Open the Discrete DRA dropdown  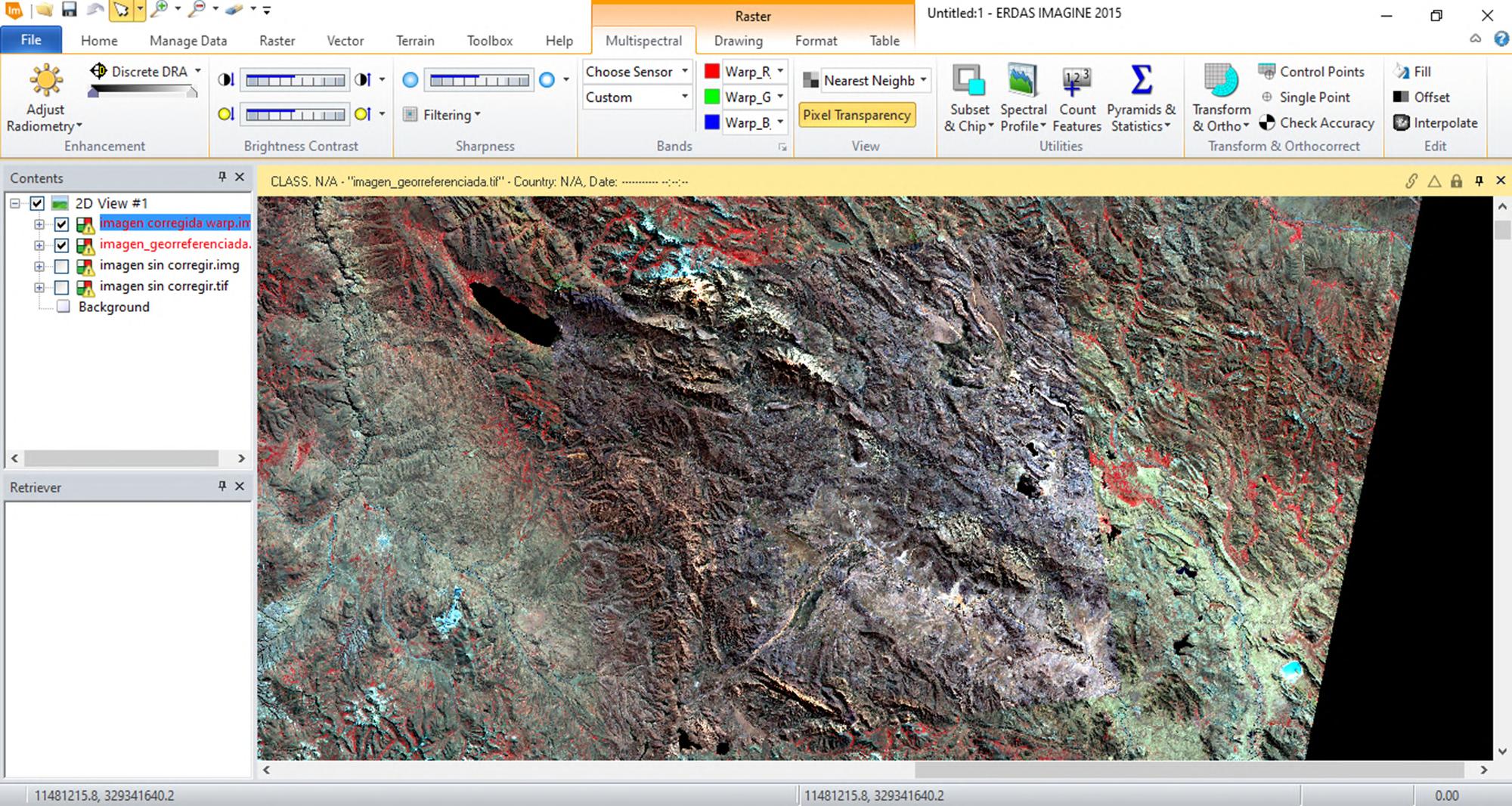tap(198, 71)
